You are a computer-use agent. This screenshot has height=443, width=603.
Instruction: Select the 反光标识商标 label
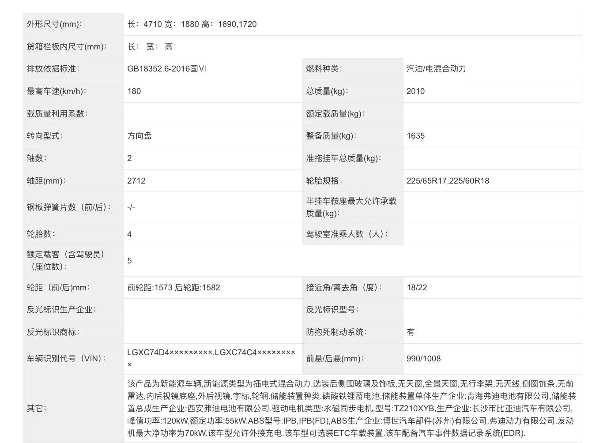point(53,332)
